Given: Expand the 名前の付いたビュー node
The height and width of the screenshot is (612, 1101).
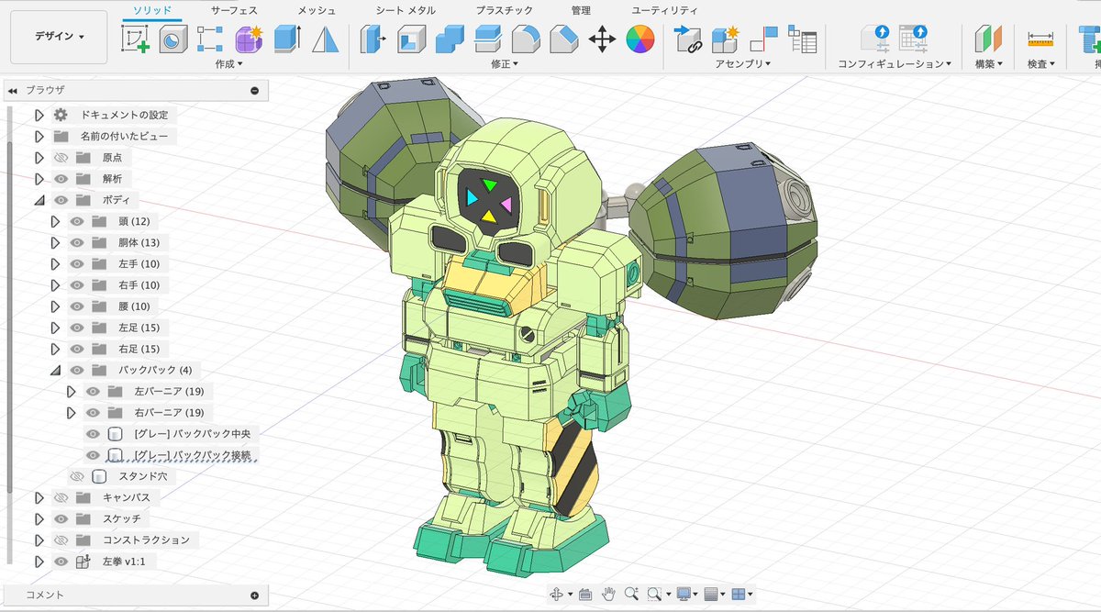Looking at the screenshot, I should click(39, 136).
